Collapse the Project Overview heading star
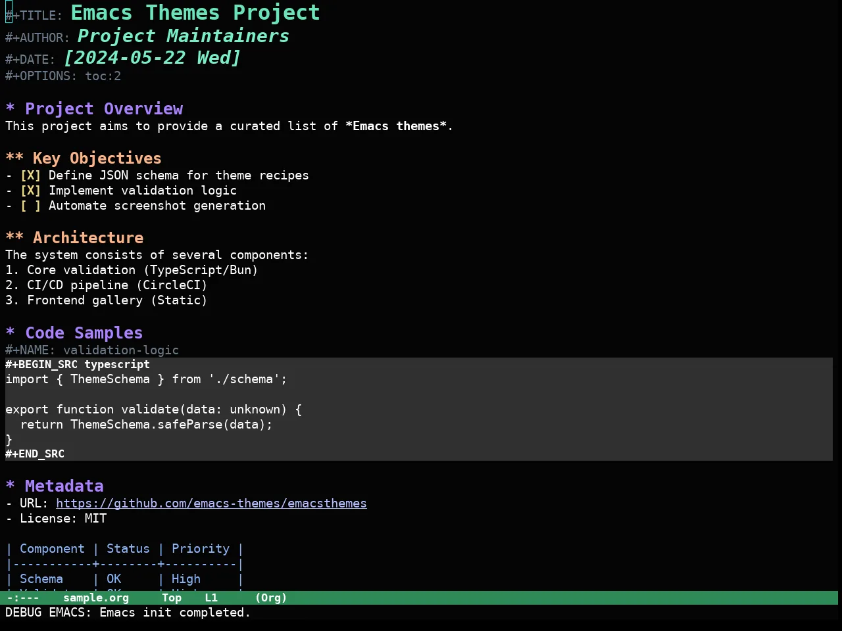Viewport: 842px width, 631px height. (10, 109)
